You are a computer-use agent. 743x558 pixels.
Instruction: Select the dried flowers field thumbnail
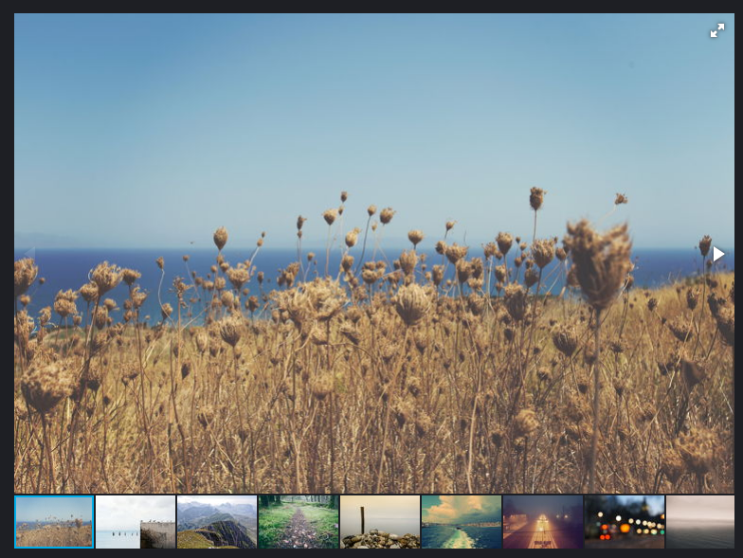pos(54,521)
